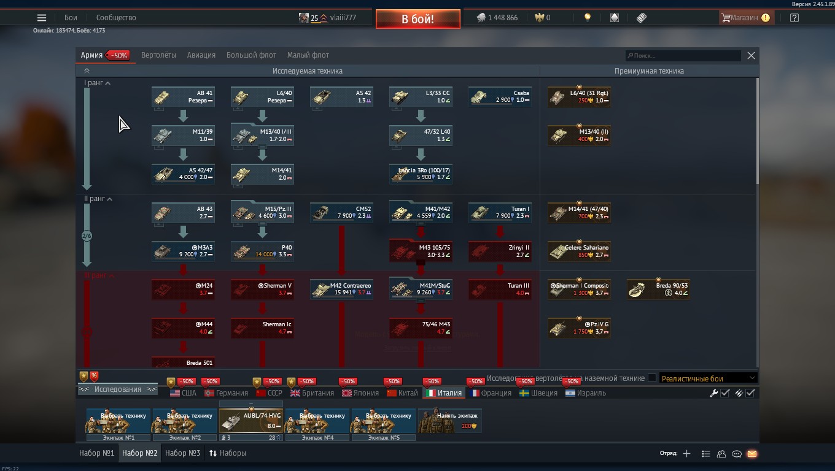Open the main hamburger menu
Viewport: 835px width, 471px height.
pos(42,18)
